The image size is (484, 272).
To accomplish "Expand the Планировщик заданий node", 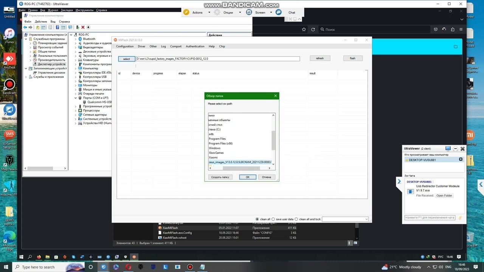I will [x=31, y=43].
